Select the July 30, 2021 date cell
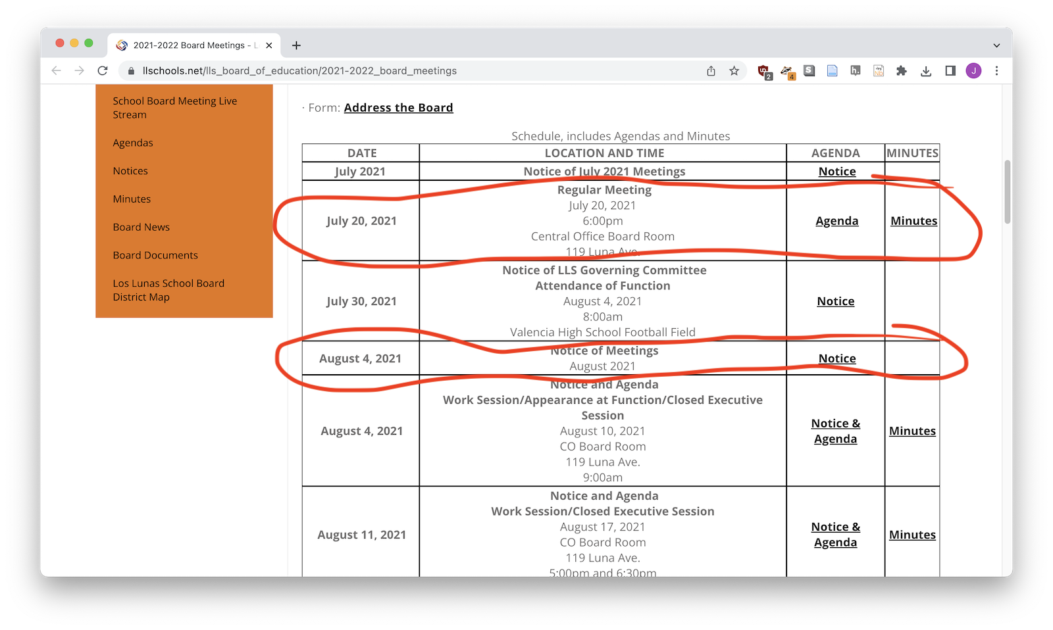Screen dimensions: 1053x630 click(361, 301)
